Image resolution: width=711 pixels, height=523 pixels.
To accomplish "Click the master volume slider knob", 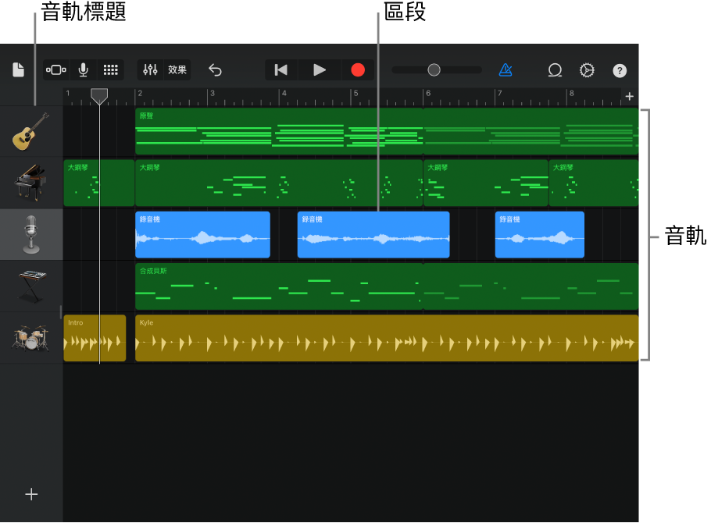I will [434, 69].
